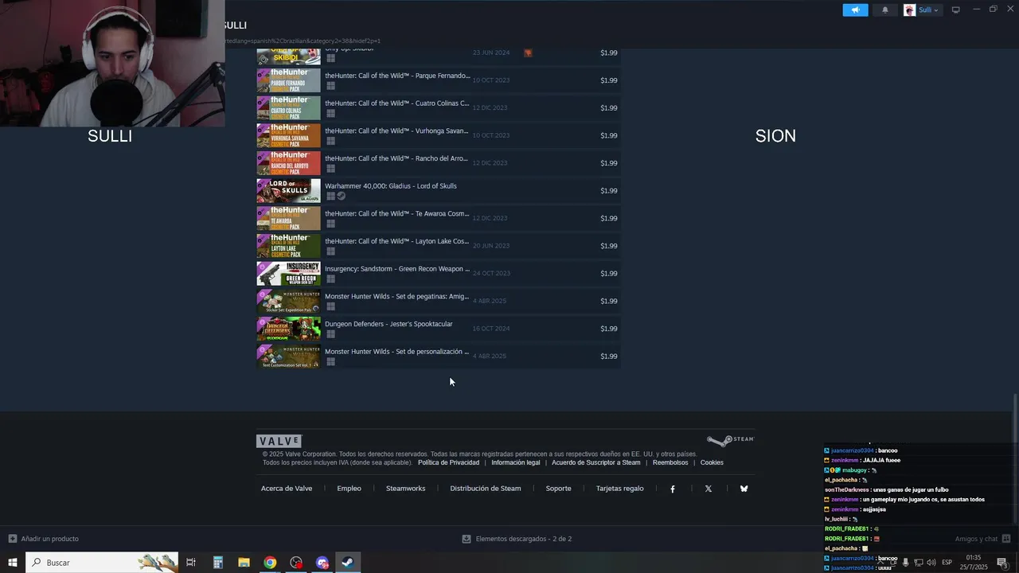Click the system tray microphone icon
The width and height of the screenshot is (1019, 573).
(905, 563)
